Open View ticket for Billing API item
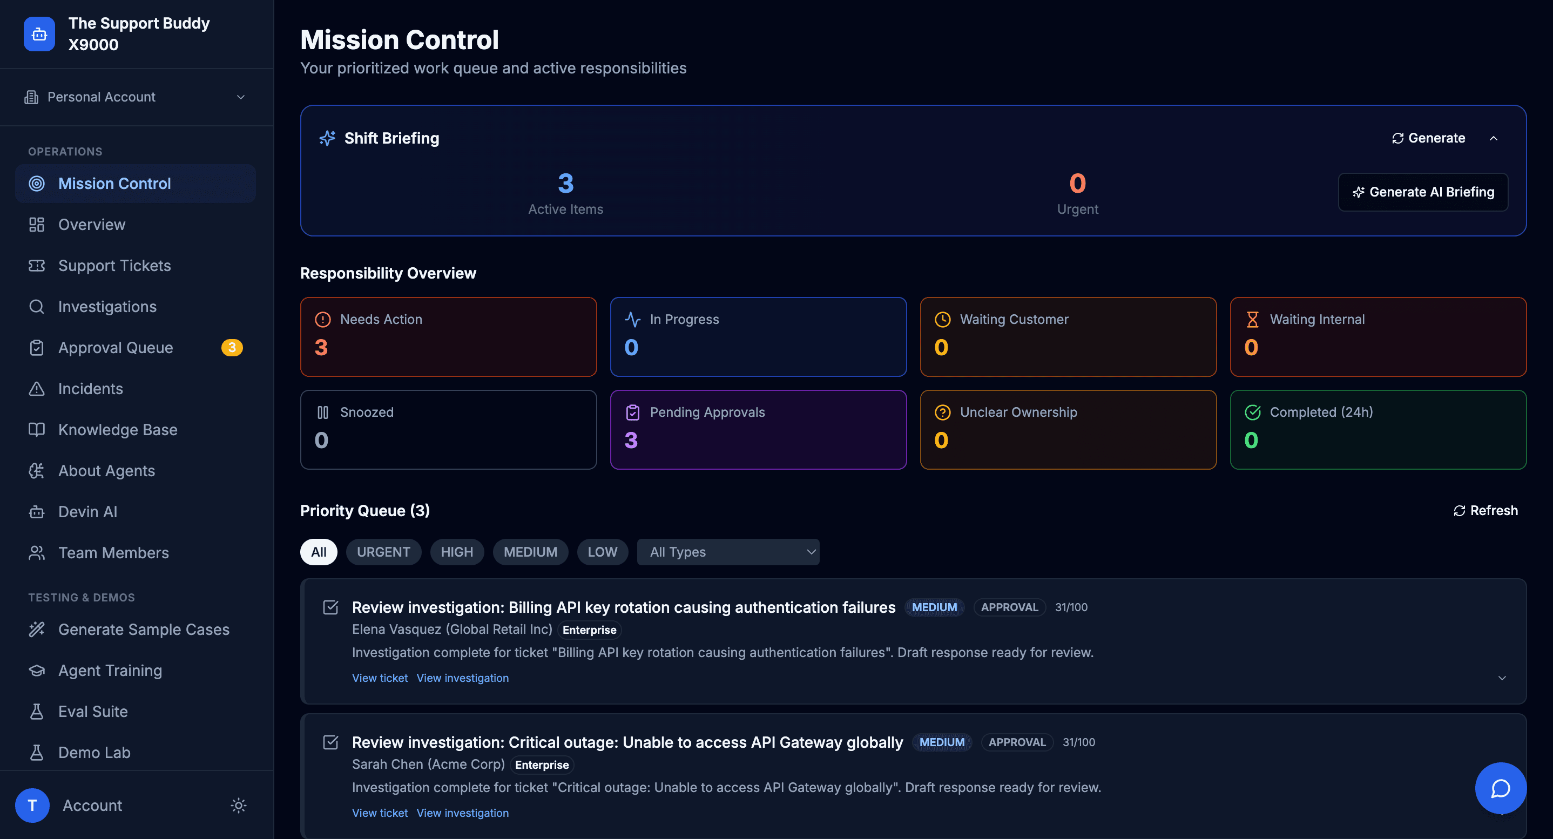The height and width of the screenshot is (839, 1553). [380, 678]
